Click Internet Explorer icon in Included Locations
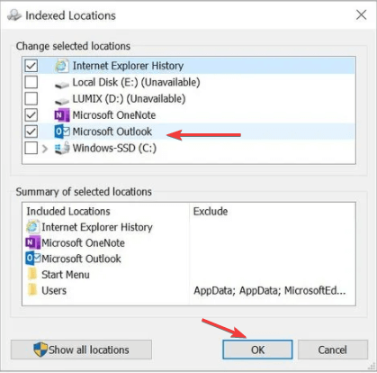The image size is (377, 373). (32, 227)
